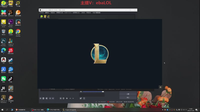Viewport: 200px width, 112px height.
Task: Open the taskbar clock and date
Action: [191, 110]
